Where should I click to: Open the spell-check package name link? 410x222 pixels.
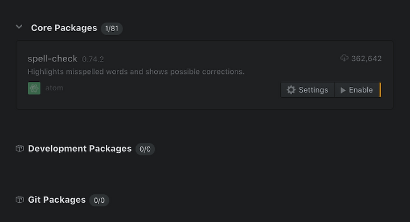point(52,58)
